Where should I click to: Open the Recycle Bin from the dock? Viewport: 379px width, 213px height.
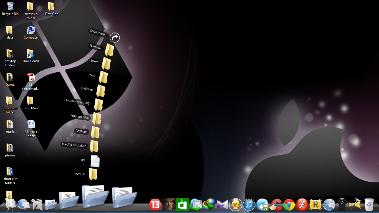[369, 204]
